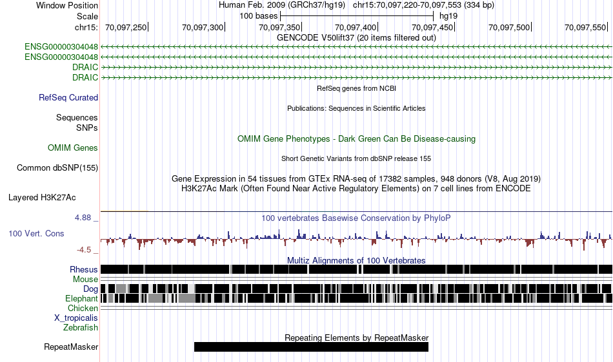613x362 pixels.
Task: Select the lower DRAIC gene label
Action: tap(85, 77)
